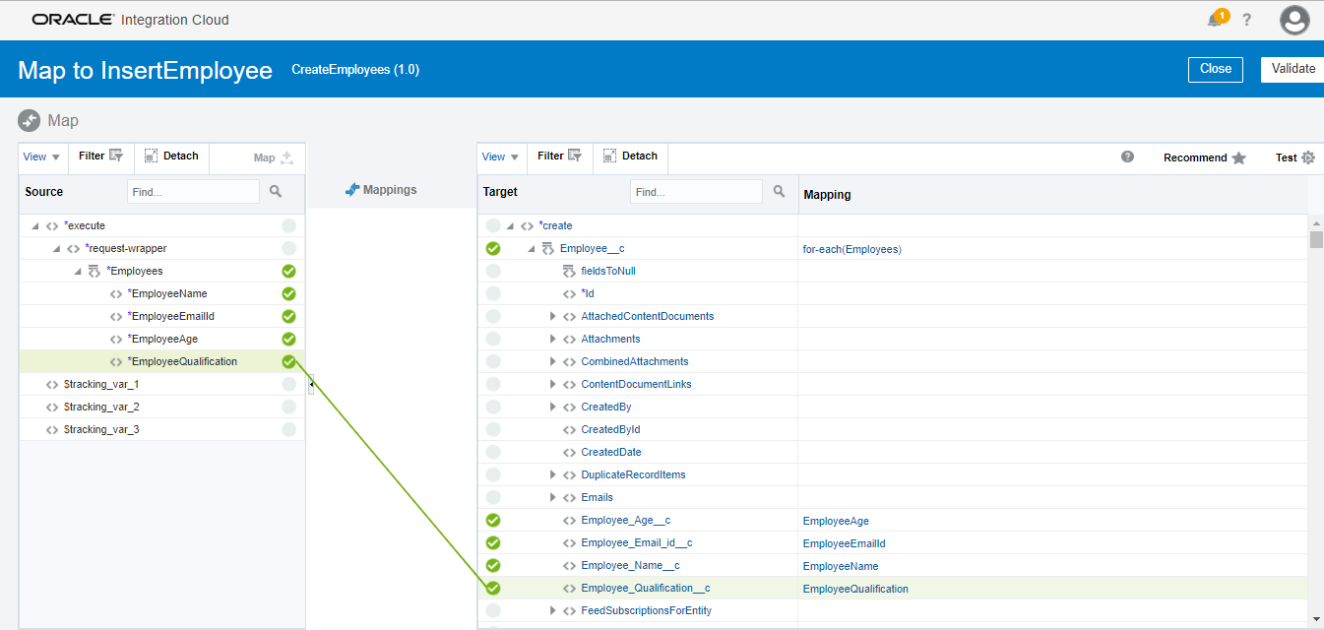1324x630 pixels.
Task: Click repeating node icon beside Employees
Action: 95,271
